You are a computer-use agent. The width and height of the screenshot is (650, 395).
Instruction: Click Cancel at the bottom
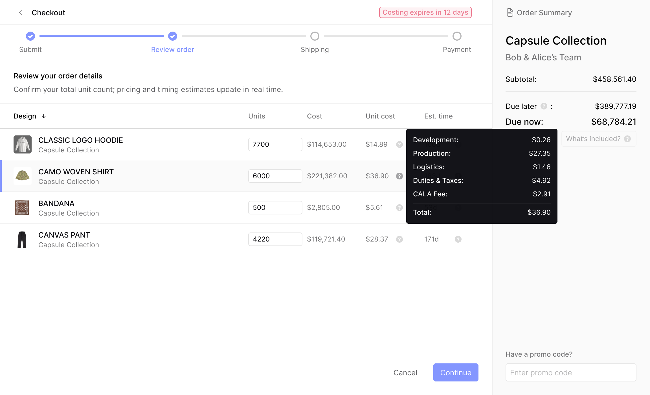tap(405, 372)
